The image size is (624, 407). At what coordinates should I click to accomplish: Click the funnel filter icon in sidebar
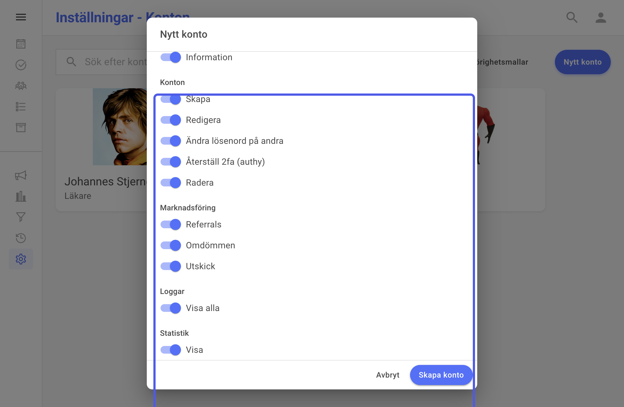[x=21, y=217]
